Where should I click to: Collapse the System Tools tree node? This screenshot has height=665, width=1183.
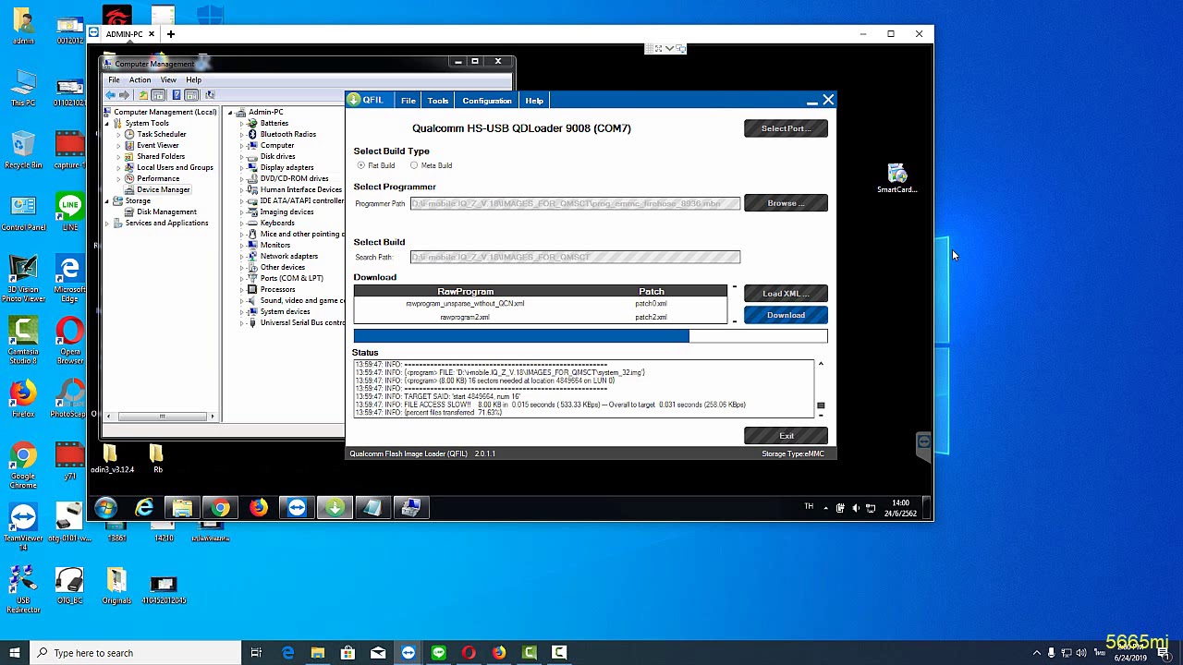(107, 123)
